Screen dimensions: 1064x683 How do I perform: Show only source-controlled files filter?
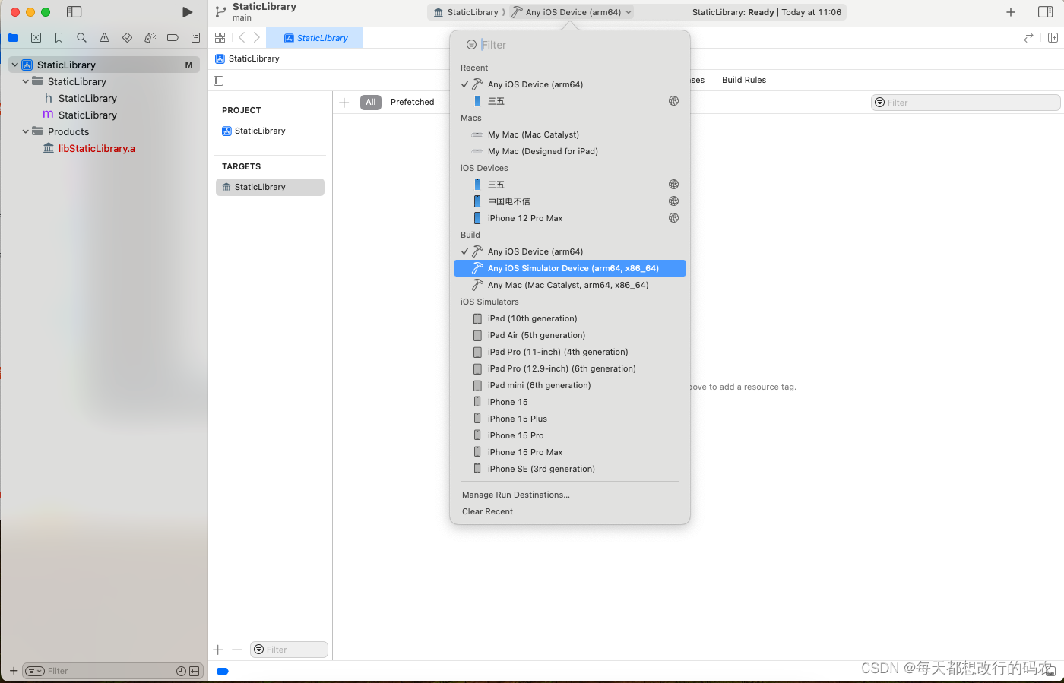[194, 671]
